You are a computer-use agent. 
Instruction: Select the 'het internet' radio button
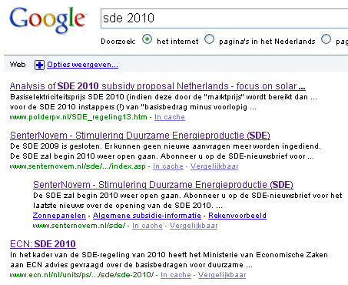point(147,39)
